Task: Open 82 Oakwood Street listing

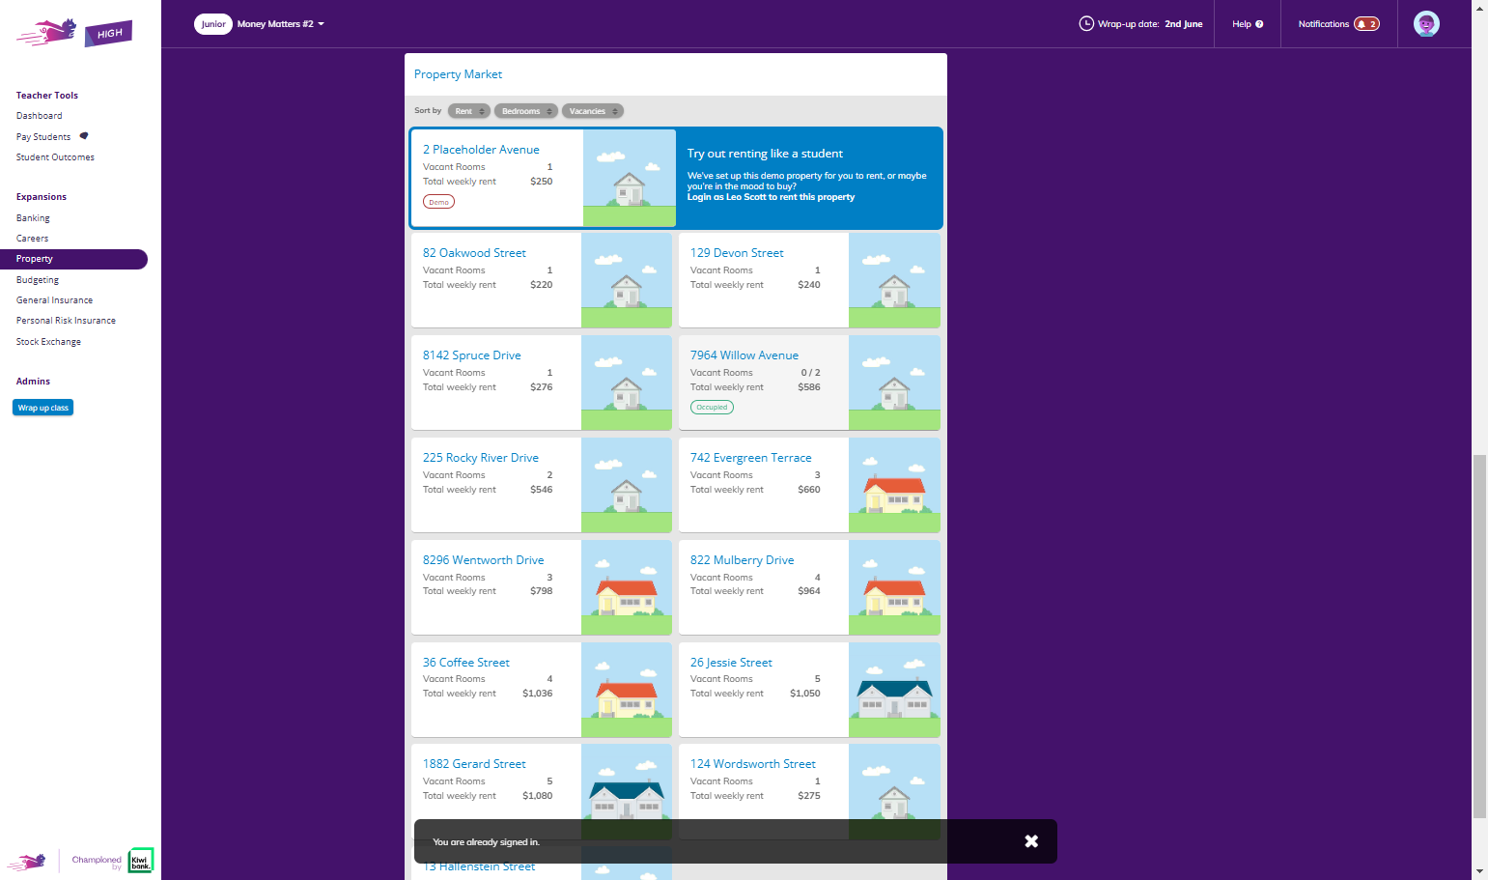Action: click(x=474, y=253)
